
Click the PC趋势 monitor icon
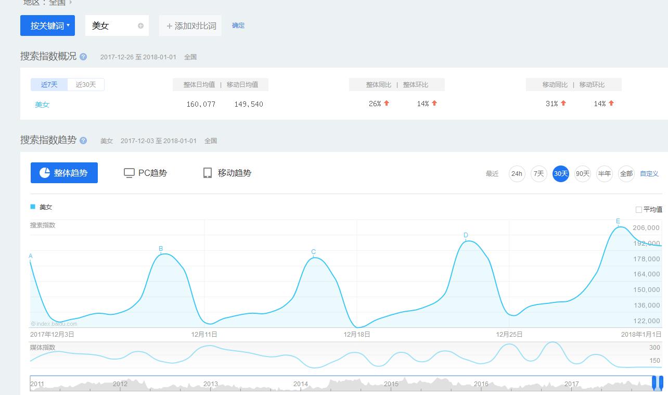tap(129, 173)
